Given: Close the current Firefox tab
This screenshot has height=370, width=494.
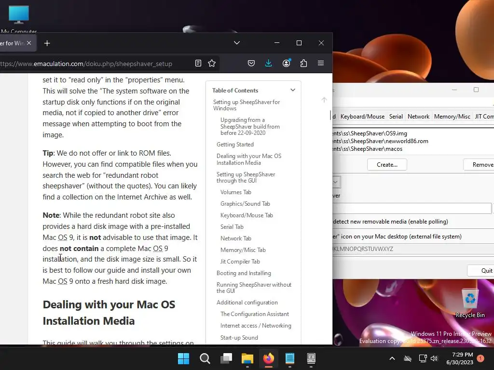Looking at the screenshot, I should pyautogui.click(x=29, y=43).
